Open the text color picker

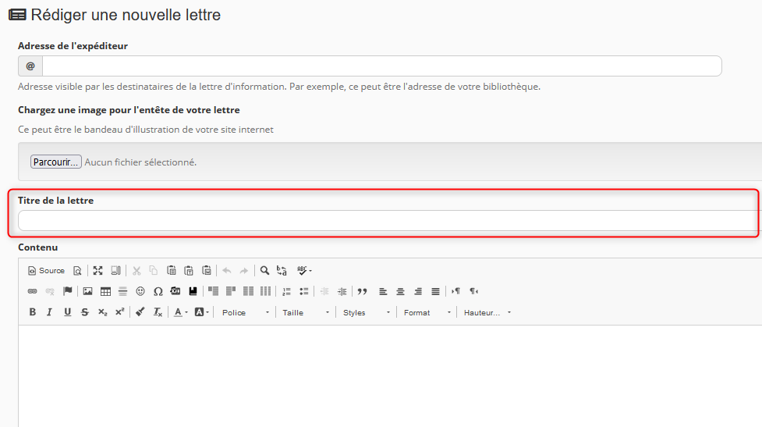(x=180, y=312)
